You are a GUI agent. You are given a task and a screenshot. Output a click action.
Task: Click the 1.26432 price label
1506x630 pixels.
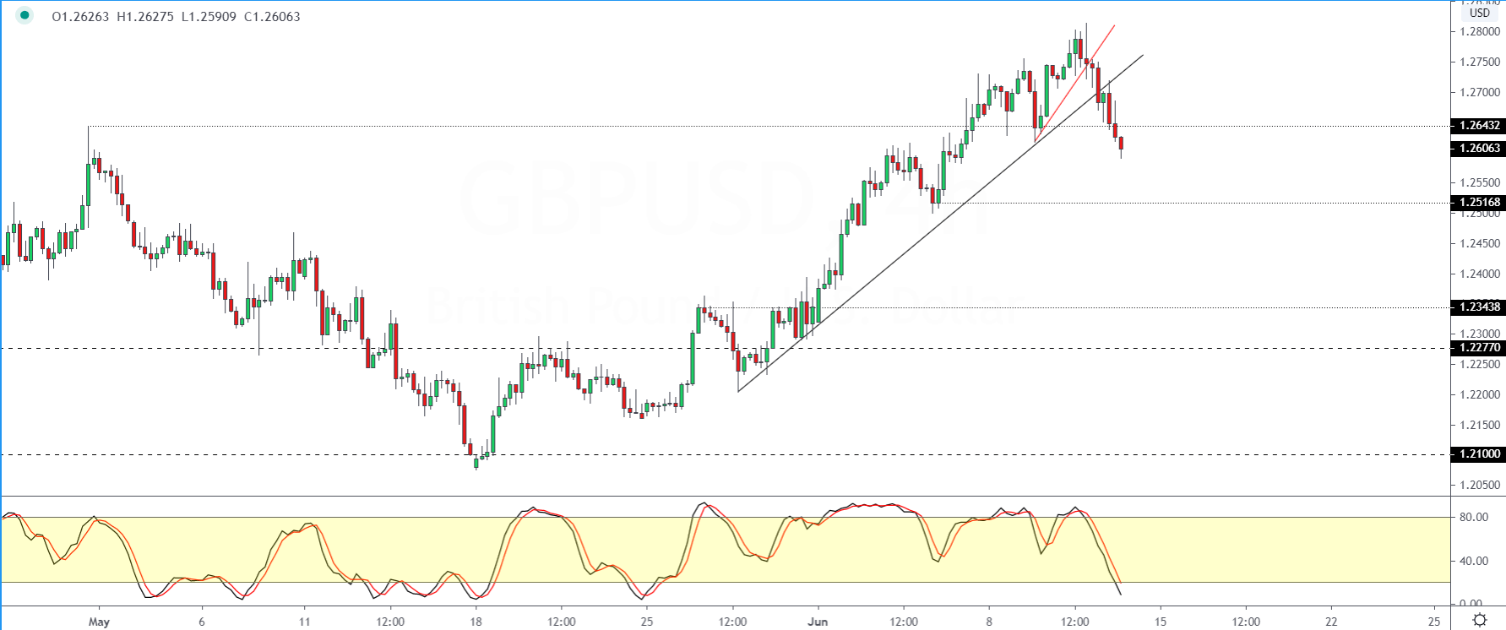point(1478,126)
